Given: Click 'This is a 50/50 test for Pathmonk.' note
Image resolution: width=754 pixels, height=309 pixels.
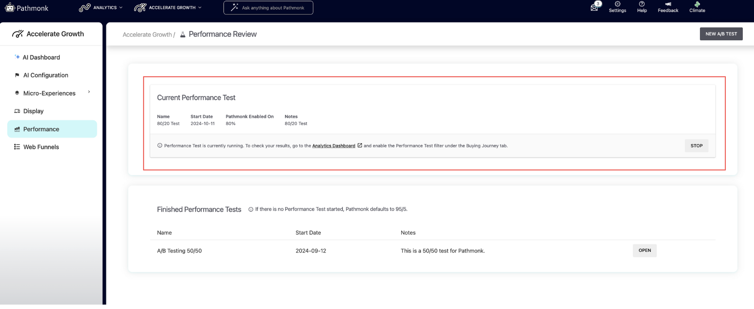Looking at the screenshot, I should coord(442,251).
